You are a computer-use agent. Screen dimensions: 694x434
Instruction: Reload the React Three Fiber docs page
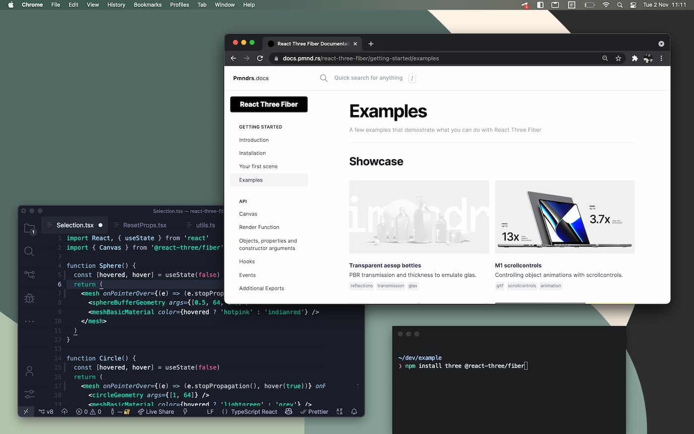point(260,58)
